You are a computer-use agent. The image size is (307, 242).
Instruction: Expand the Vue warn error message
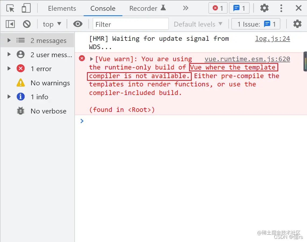click(92, 59)
